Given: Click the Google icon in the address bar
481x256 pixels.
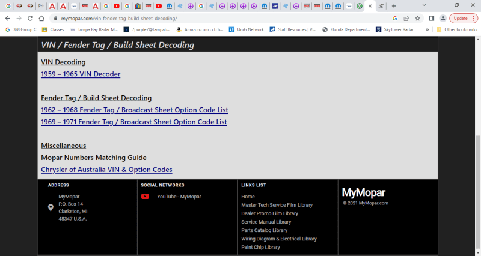Looking at the screenshot, I should coord(395,19).
